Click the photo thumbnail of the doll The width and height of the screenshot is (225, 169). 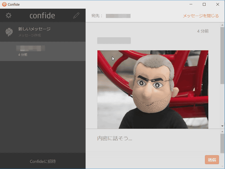pyautogui.click(x=153, y=89)
